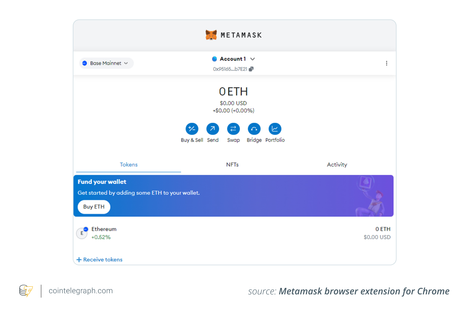Switch to the NFTs tab

coord(233,165)
